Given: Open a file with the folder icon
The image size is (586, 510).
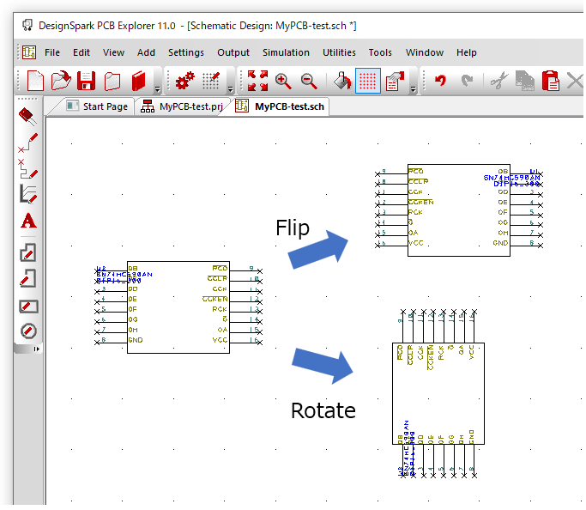Looking at the screenshot, I should pyautogui.click(x=61, y=82).
